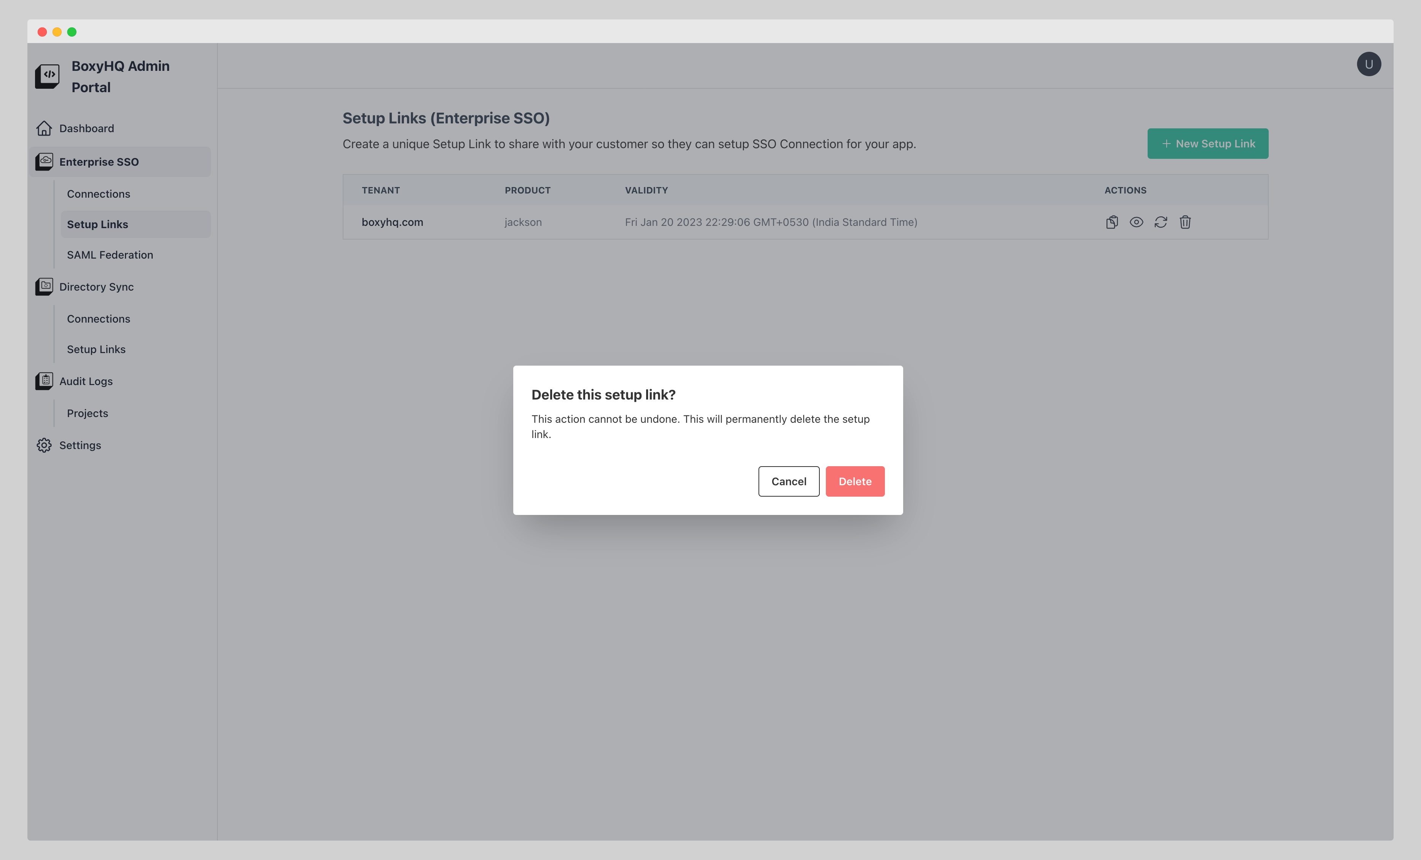This screenshot has height=860, width=1421.
Task: Click the Dashboard home icon
Action: pyautogui.click(x=45, y=128)
